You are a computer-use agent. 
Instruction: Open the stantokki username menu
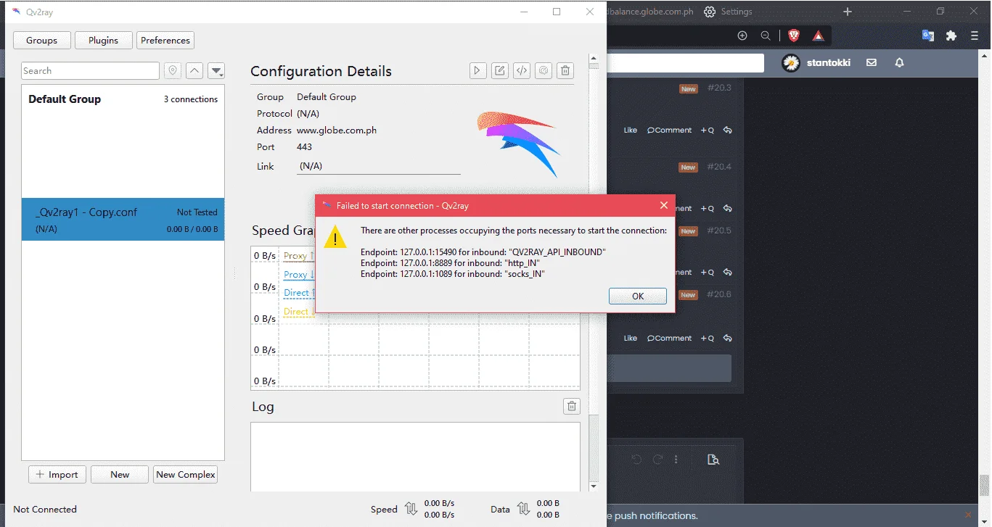coord(829,63)
